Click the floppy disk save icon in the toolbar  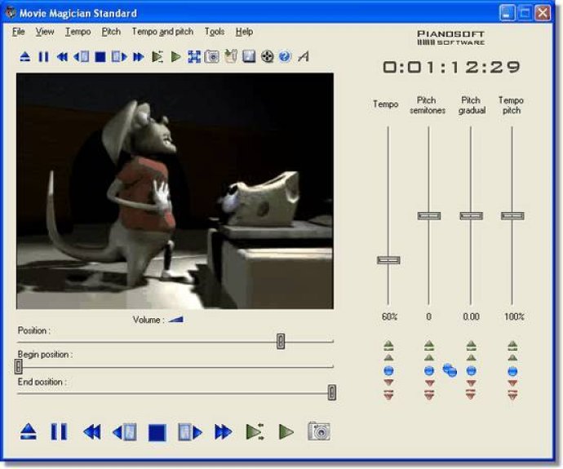(249, 57)
